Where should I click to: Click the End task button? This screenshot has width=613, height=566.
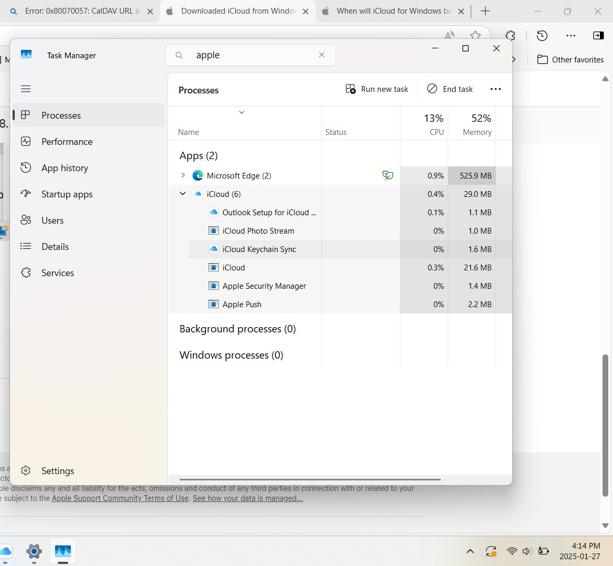(450, 89)
